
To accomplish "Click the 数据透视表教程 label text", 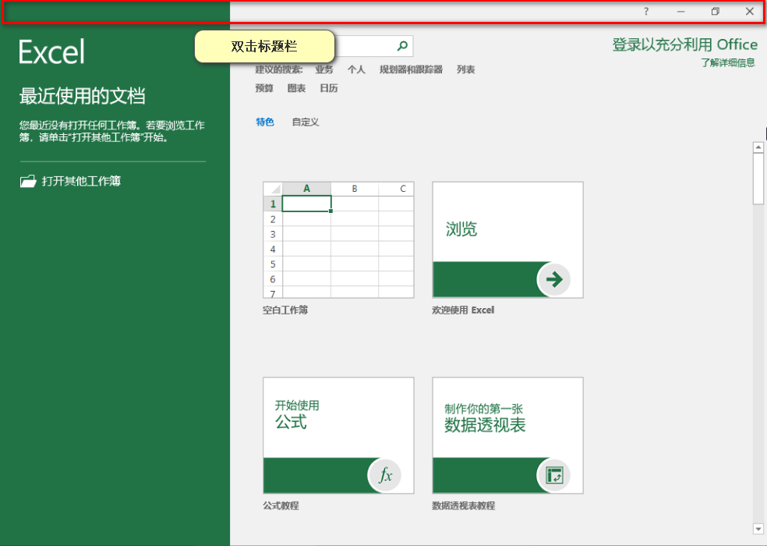I will (464, 505).
